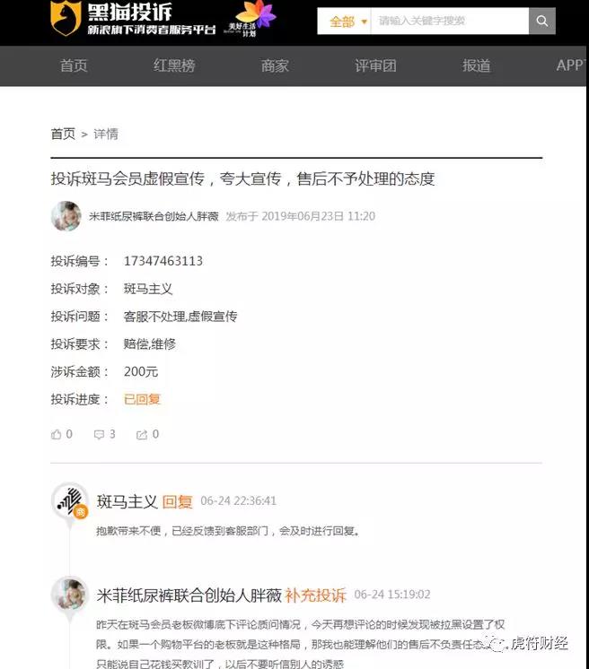Select 商家 in the navigation bar

click(x=275, y=65)
